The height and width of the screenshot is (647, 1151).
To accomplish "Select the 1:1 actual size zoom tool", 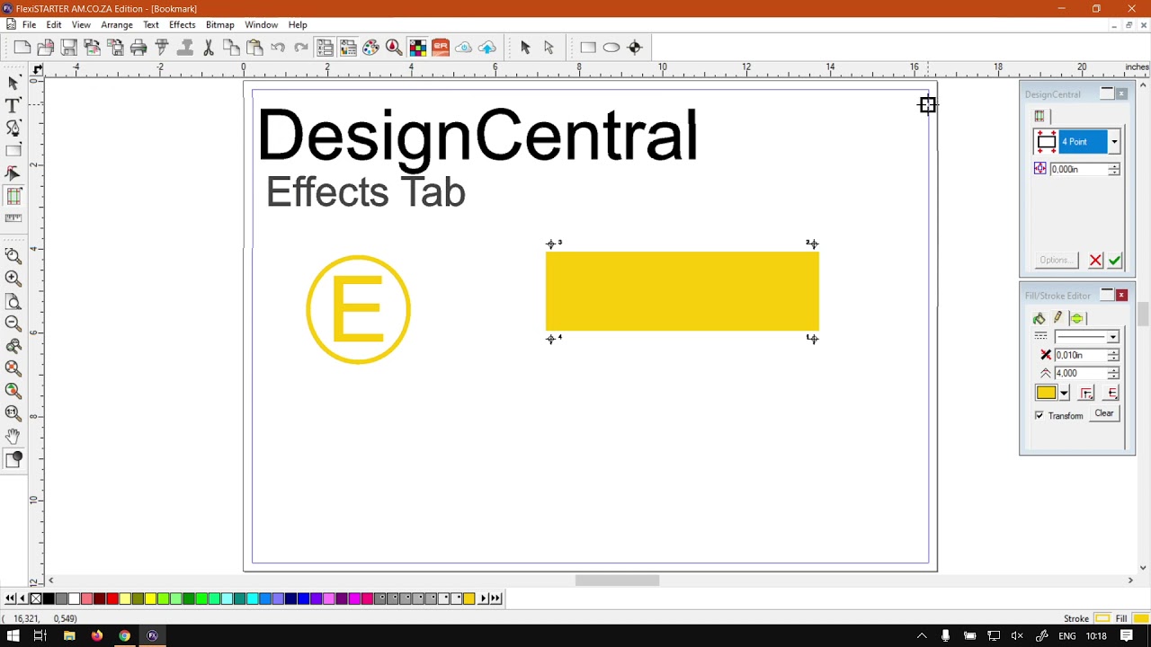I will point(13,413).
